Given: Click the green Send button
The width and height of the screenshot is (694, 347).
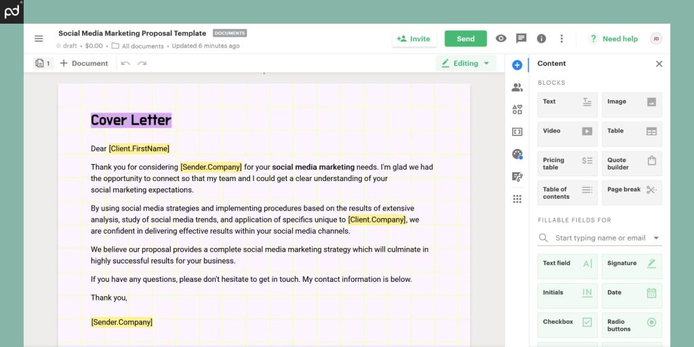Looking at the screenshot, I should coord(466,39).
